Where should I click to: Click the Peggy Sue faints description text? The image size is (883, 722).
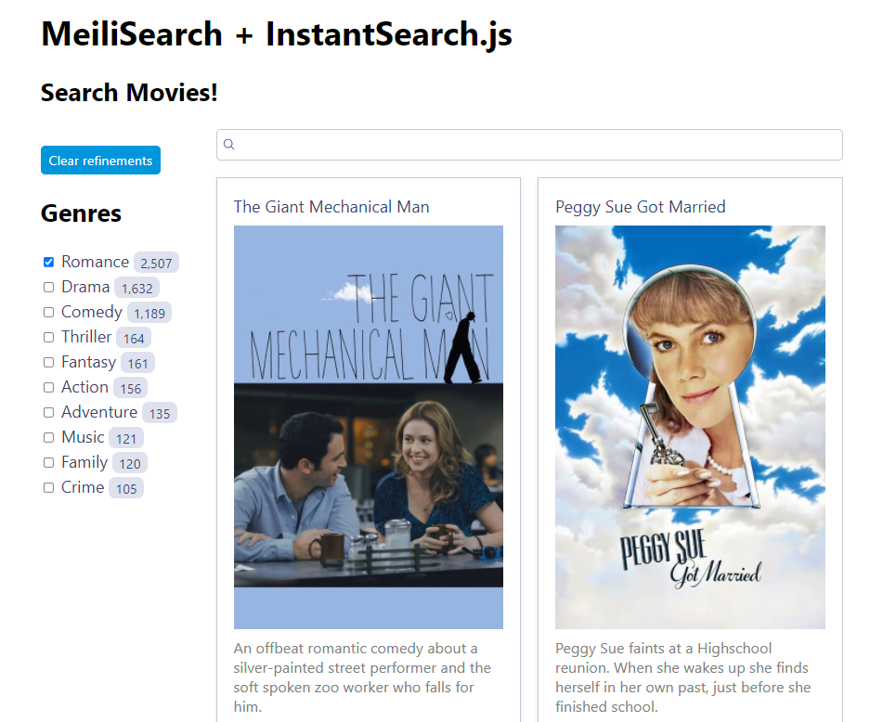(683, 677)
